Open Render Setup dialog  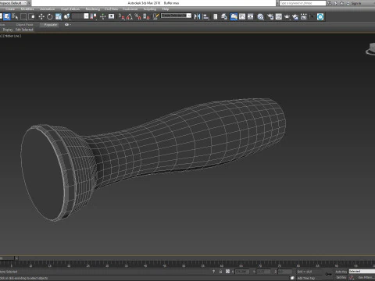pos(270,16)
